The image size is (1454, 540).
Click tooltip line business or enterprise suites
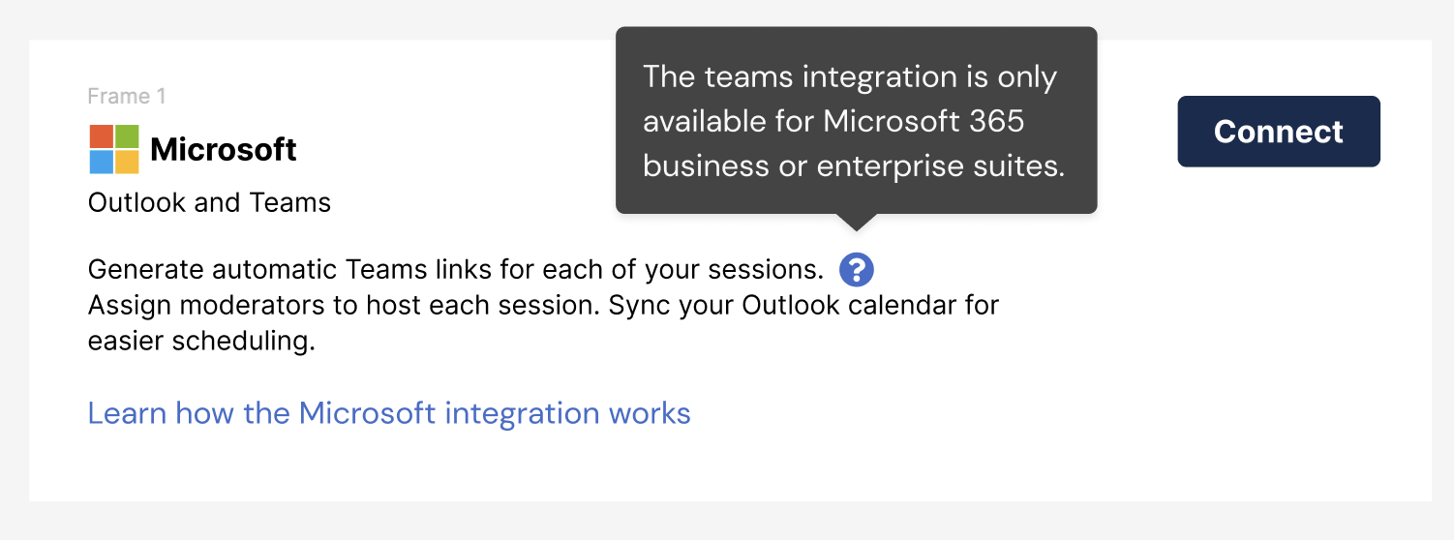[854, 166]
